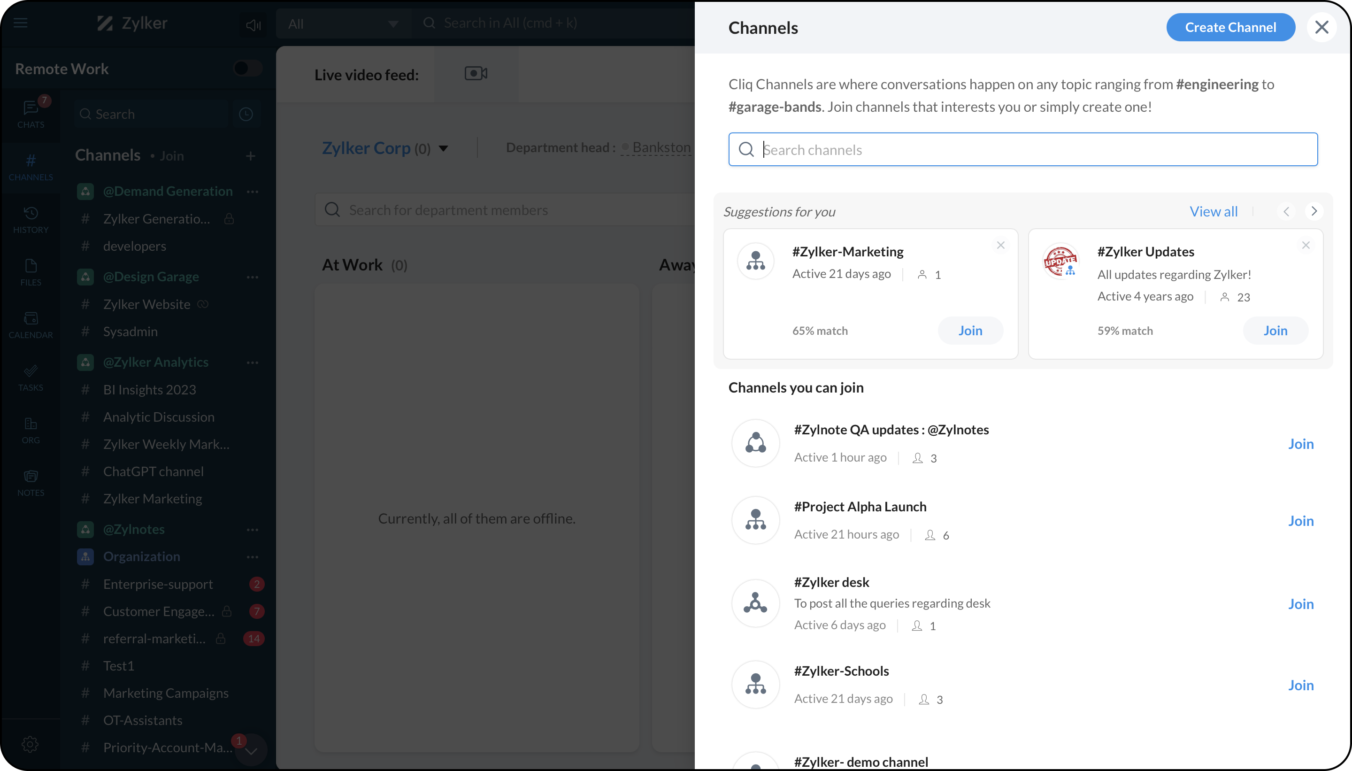Dismiss the #Zylker-Marketing suggestion card
This screenshot has width=1352, height=771.
1000,245
